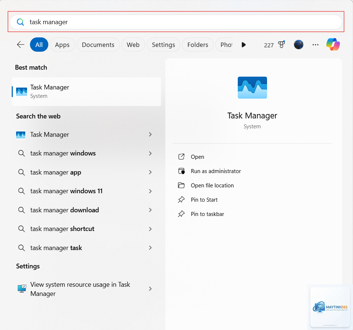The image size is (353, 330).
Task: Launch Copilot from colorful icon
Action: pyautogui.click(x=333, y=44)
